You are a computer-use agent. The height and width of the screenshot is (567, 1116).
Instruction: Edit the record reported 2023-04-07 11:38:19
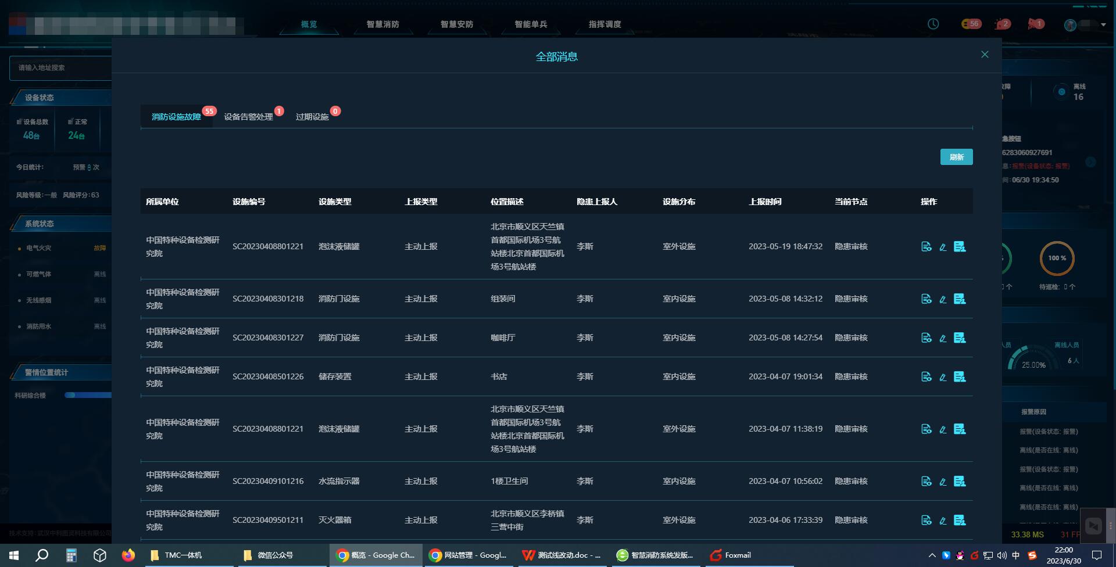pos(943,429)
